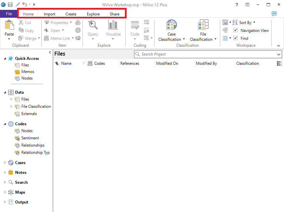The height and width of the screenshot is (212, 284).
Task: Open the feedback chat bubble icon
Action: click(274, 13)
